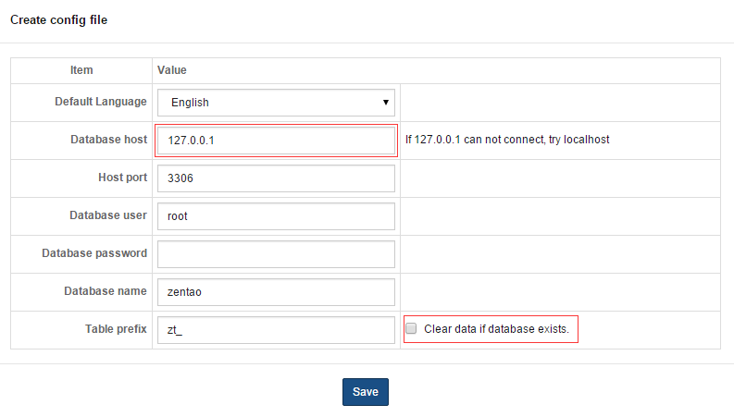Click the arrow on the English language selector

[x=386, y=103]
